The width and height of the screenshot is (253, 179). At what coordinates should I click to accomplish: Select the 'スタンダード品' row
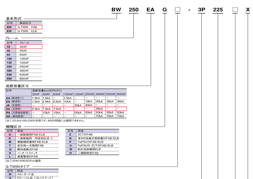click(x=32, y=174)
